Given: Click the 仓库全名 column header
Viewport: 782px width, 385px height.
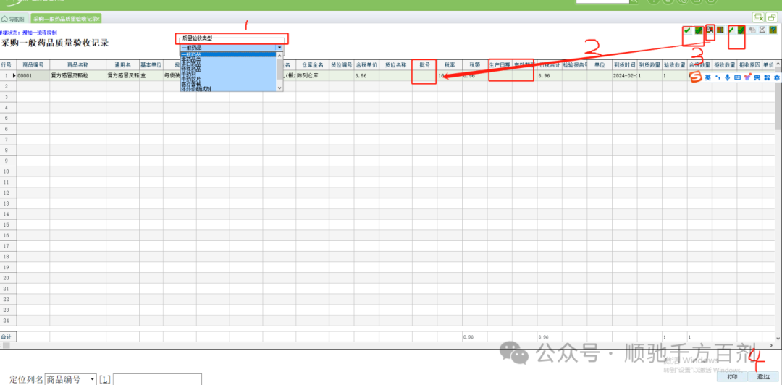Looking at the screenshot, I should [x=313, y=65].
